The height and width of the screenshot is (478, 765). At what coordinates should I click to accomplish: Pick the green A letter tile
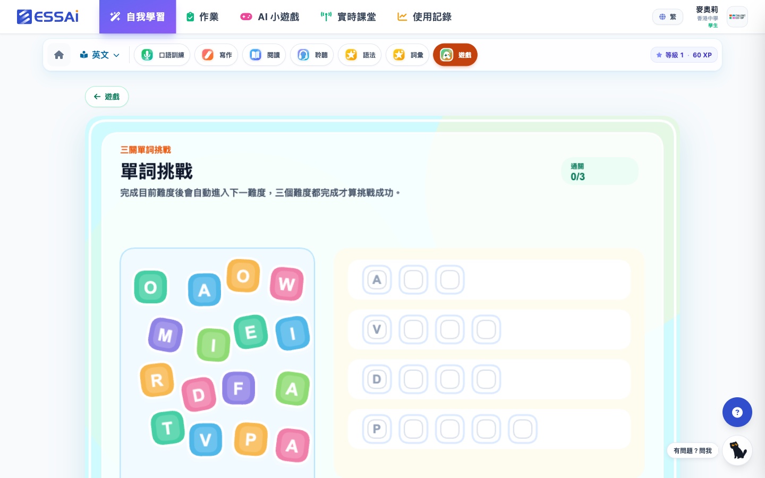point(292,389)
